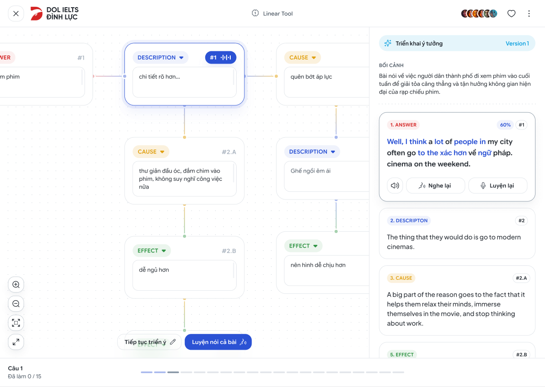Viewport: 545px width, 387px height.
Task: Click the zoom in magnifier icon
Action: tap(16, 285)
